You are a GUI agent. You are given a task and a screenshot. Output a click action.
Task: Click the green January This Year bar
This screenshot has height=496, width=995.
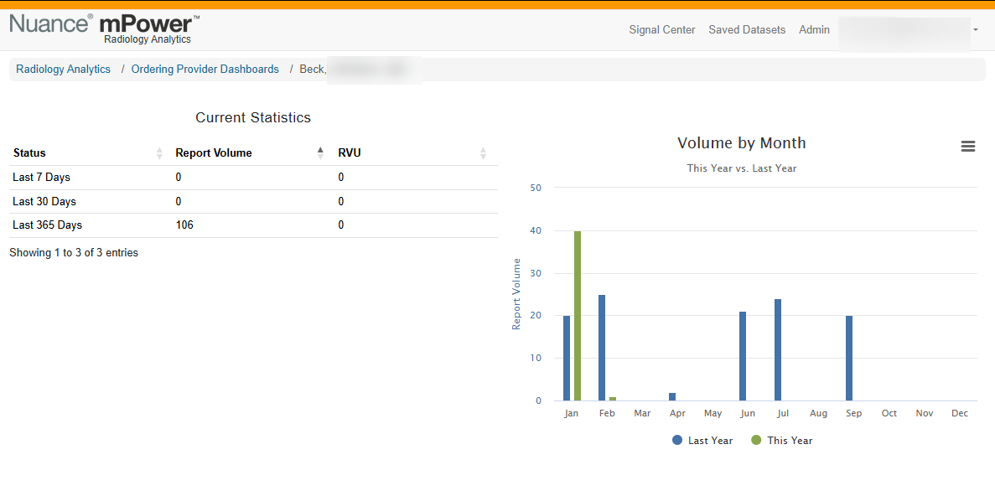(578, 316)
